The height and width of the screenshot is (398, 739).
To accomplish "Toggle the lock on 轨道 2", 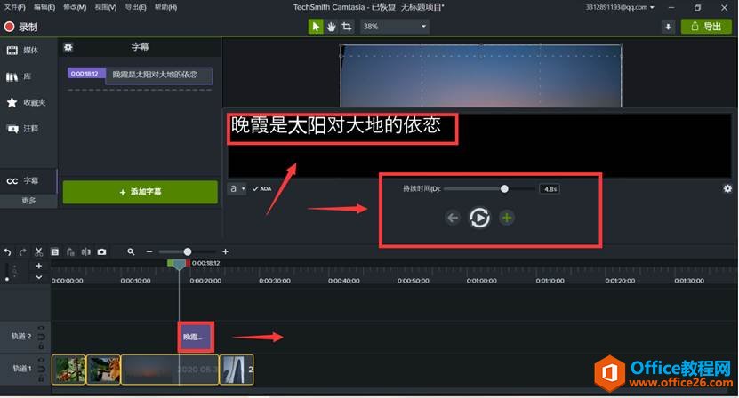I will 41,346.
